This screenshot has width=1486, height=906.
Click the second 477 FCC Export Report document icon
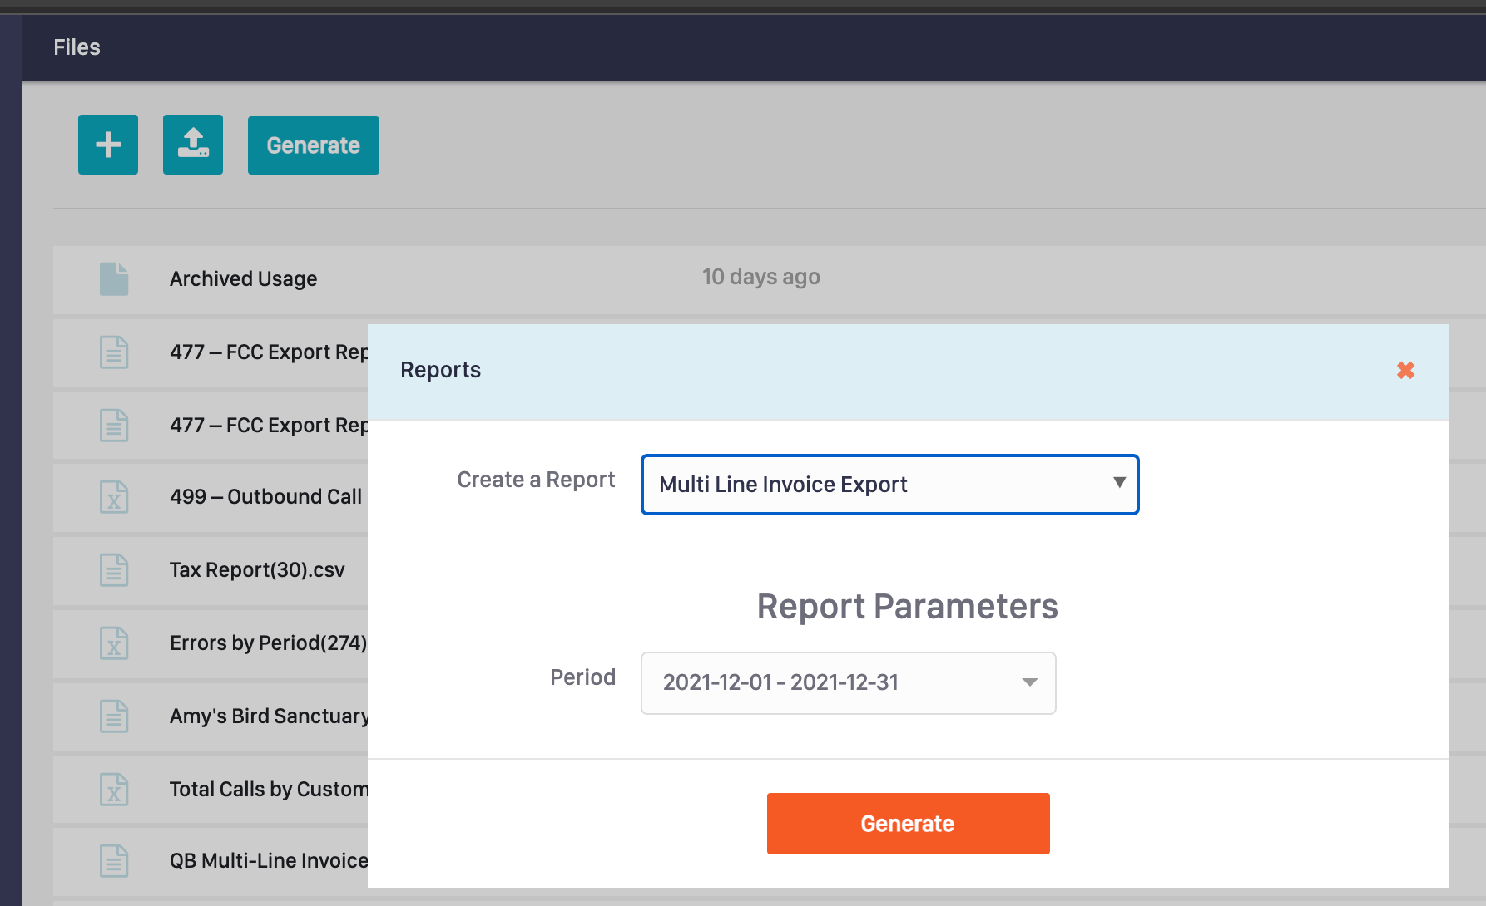click(115, 425)
